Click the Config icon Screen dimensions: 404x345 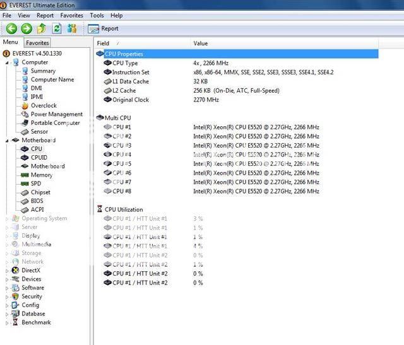[x=15, y=305]
